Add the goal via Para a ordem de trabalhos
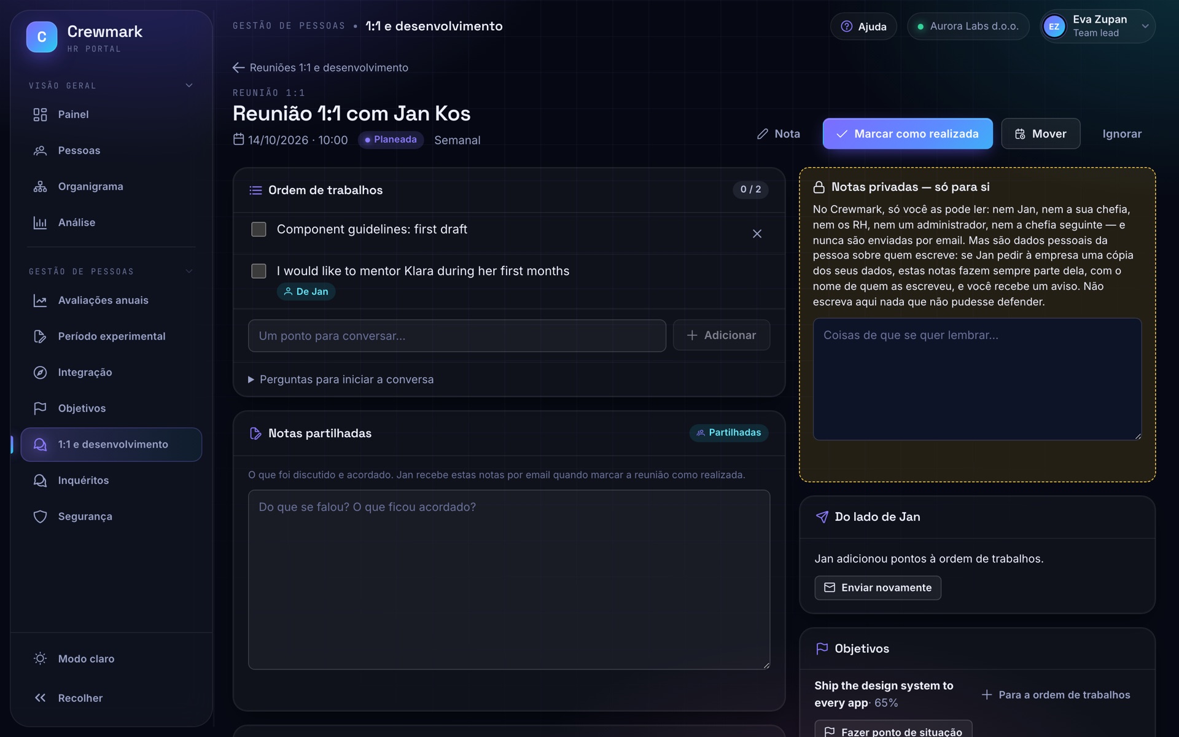 (1056, 695)
